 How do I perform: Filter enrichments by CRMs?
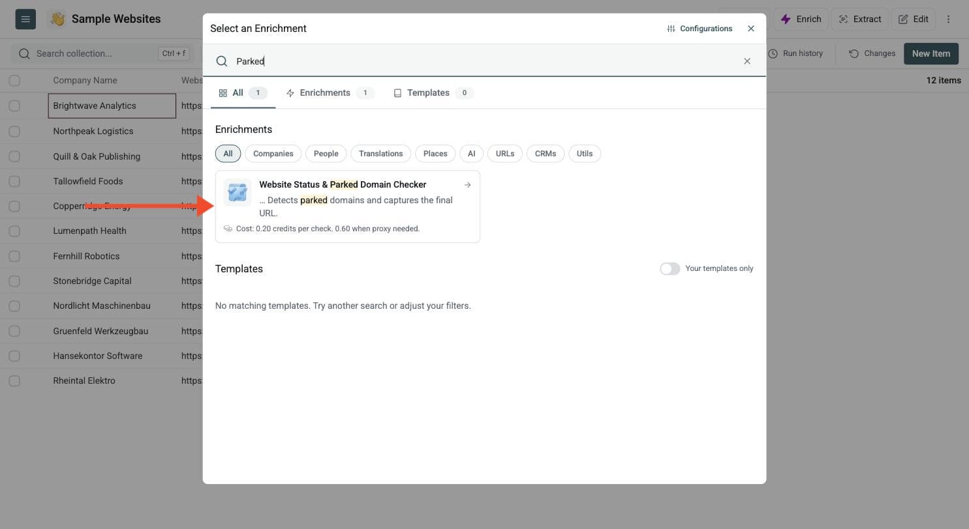[546, 154]
